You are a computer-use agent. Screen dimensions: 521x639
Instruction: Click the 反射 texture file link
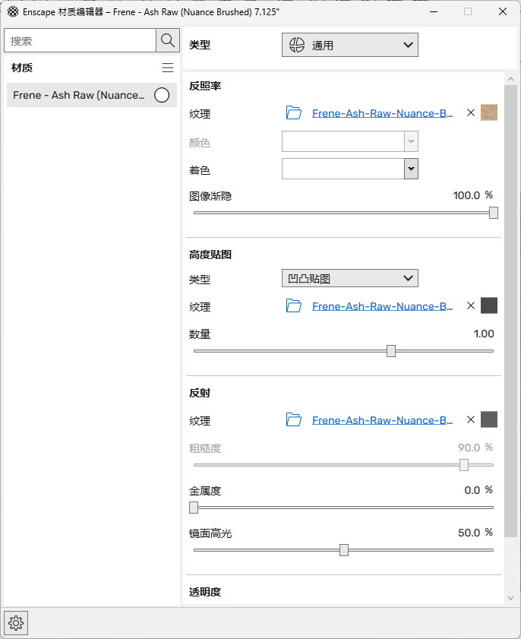(382, 420)
